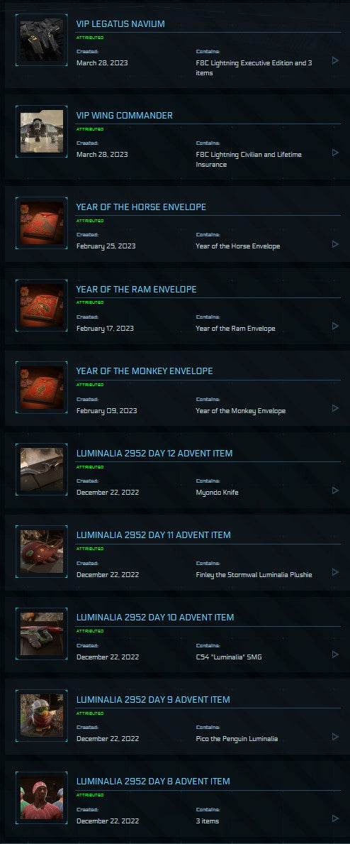The width and height of the screenshot is (350, 844).
Task: Expand the Year of the Horse Envelope arrow
Action: coord(335,244)
